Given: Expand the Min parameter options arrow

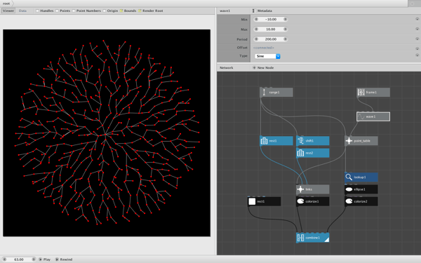Looking at the screenshot, I should click(x=417, y=20).
